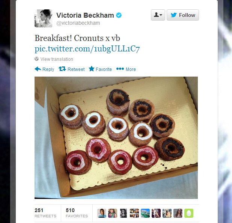This screenshot has height=223, width=232.
Task: Click the beach scenery avatar
Action: tap(145, 213)
